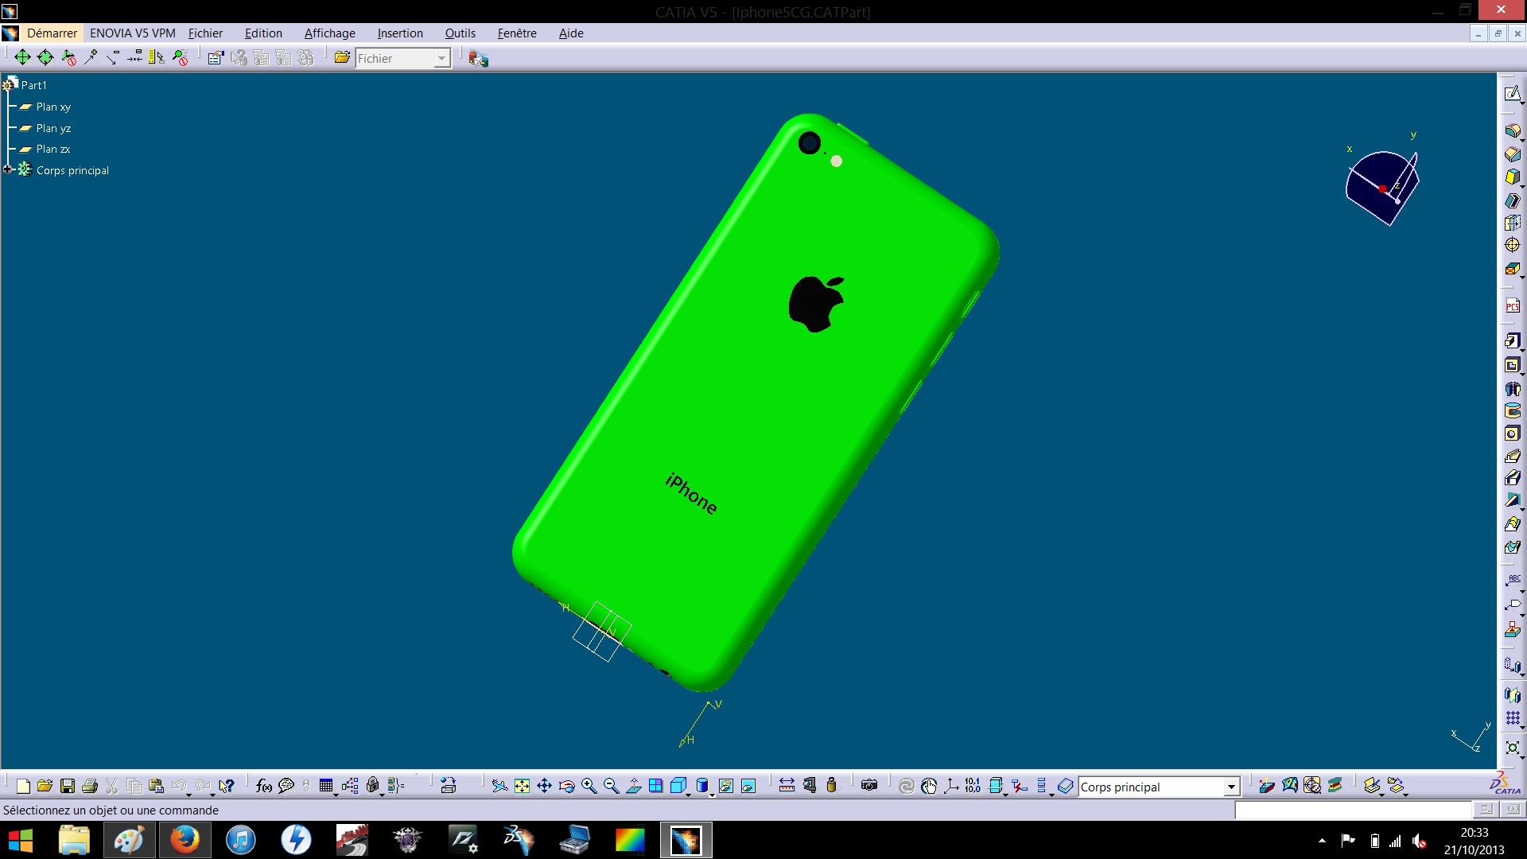
Task: Toggle Swap visible space icon
Action: click(748, 787)
